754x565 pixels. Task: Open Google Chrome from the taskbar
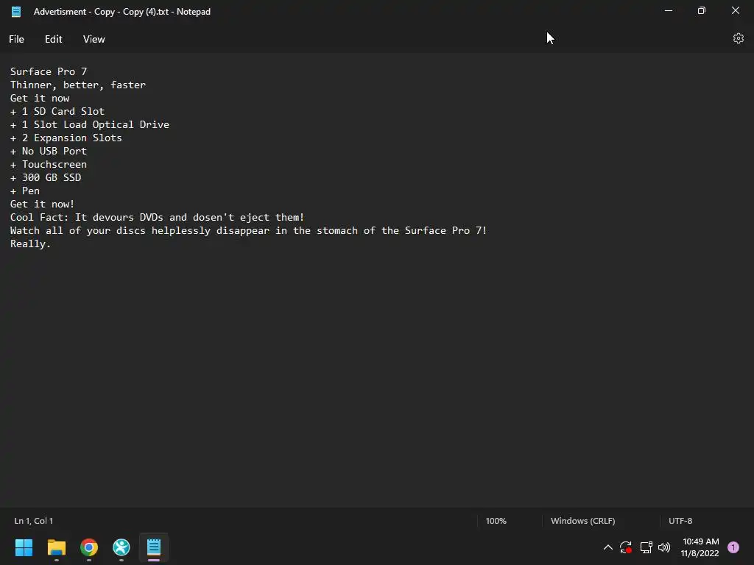(89, 547)
